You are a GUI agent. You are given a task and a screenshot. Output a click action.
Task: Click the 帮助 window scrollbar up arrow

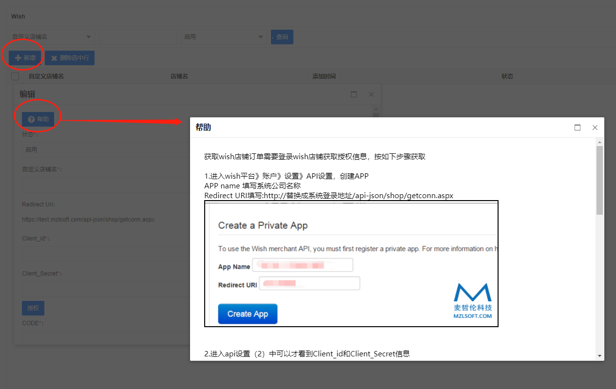[600, 142]
